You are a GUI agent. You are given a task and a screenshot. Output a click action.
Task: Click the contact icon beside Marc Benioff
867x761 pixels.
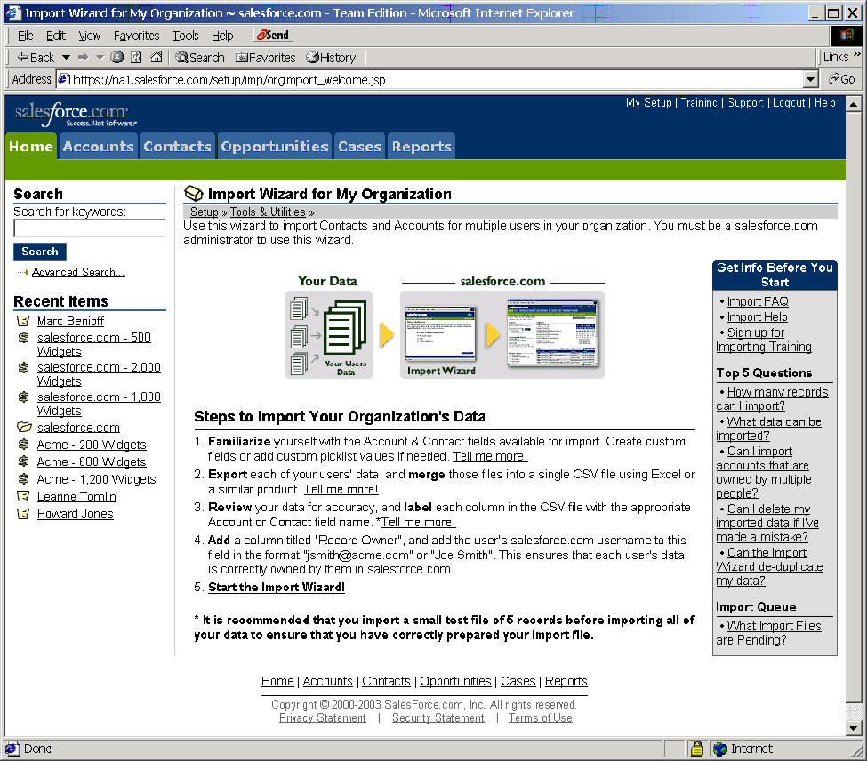click(x=22, y=321)
